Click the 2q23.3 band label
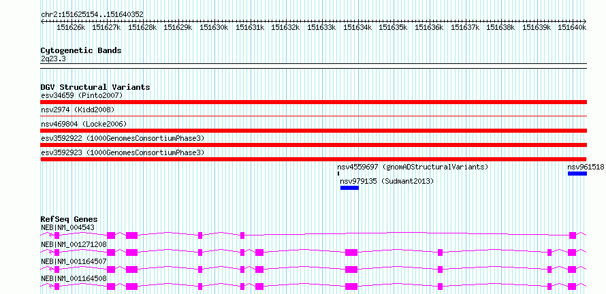 coord(53,59)
